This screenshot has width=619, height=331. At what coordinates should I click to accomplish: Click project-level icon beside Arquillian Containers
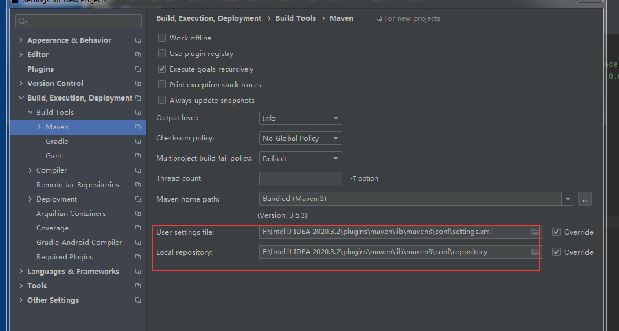click(x=138, y=214)
